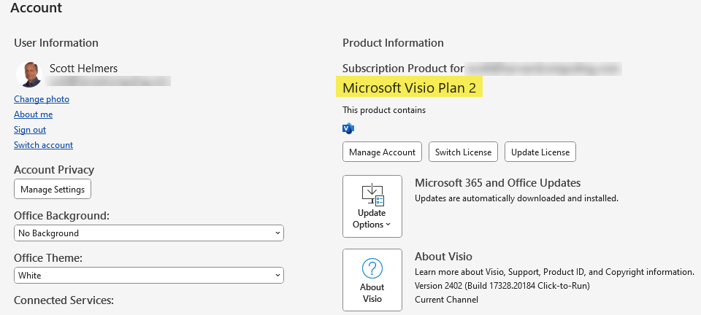Click the Version 2402 build text

coord(502,285)
